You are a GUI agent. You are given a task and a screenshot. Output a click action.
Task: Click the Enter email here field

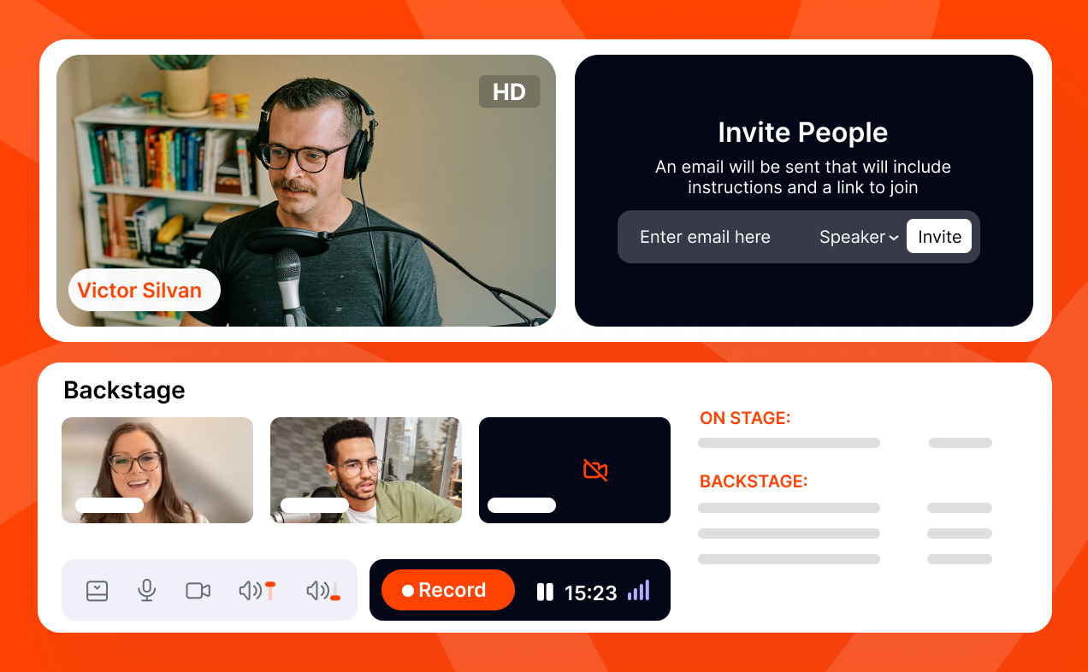coord(706,237)
